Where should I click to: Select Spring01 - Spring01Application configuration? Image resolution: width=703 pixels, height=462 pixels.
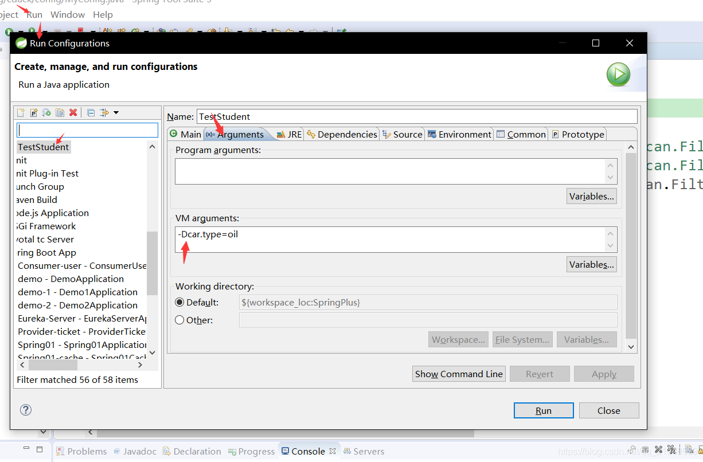[82, 344]
